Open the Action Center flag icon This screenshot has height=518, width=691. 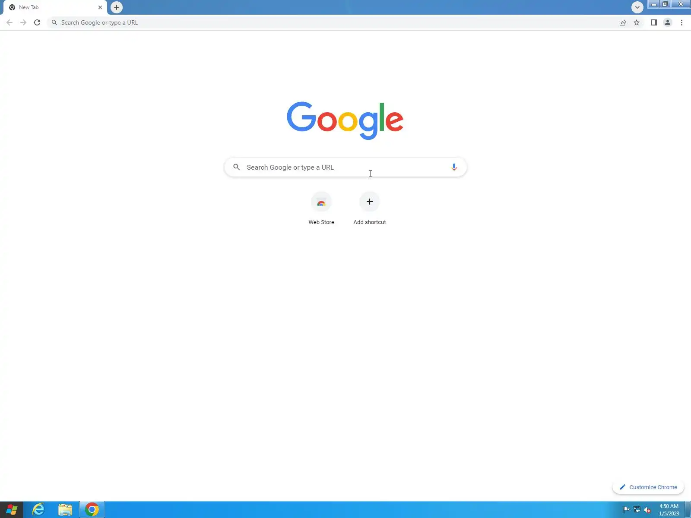click(626, 510)
